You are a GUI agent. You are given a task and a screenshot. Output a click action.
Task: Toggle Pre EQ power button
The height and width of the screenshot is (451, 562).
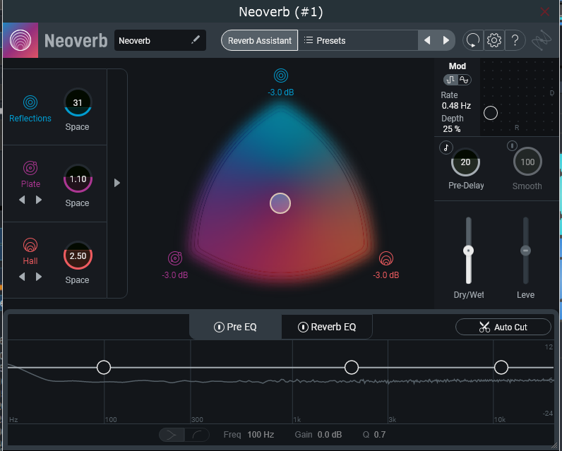[219, 327]
